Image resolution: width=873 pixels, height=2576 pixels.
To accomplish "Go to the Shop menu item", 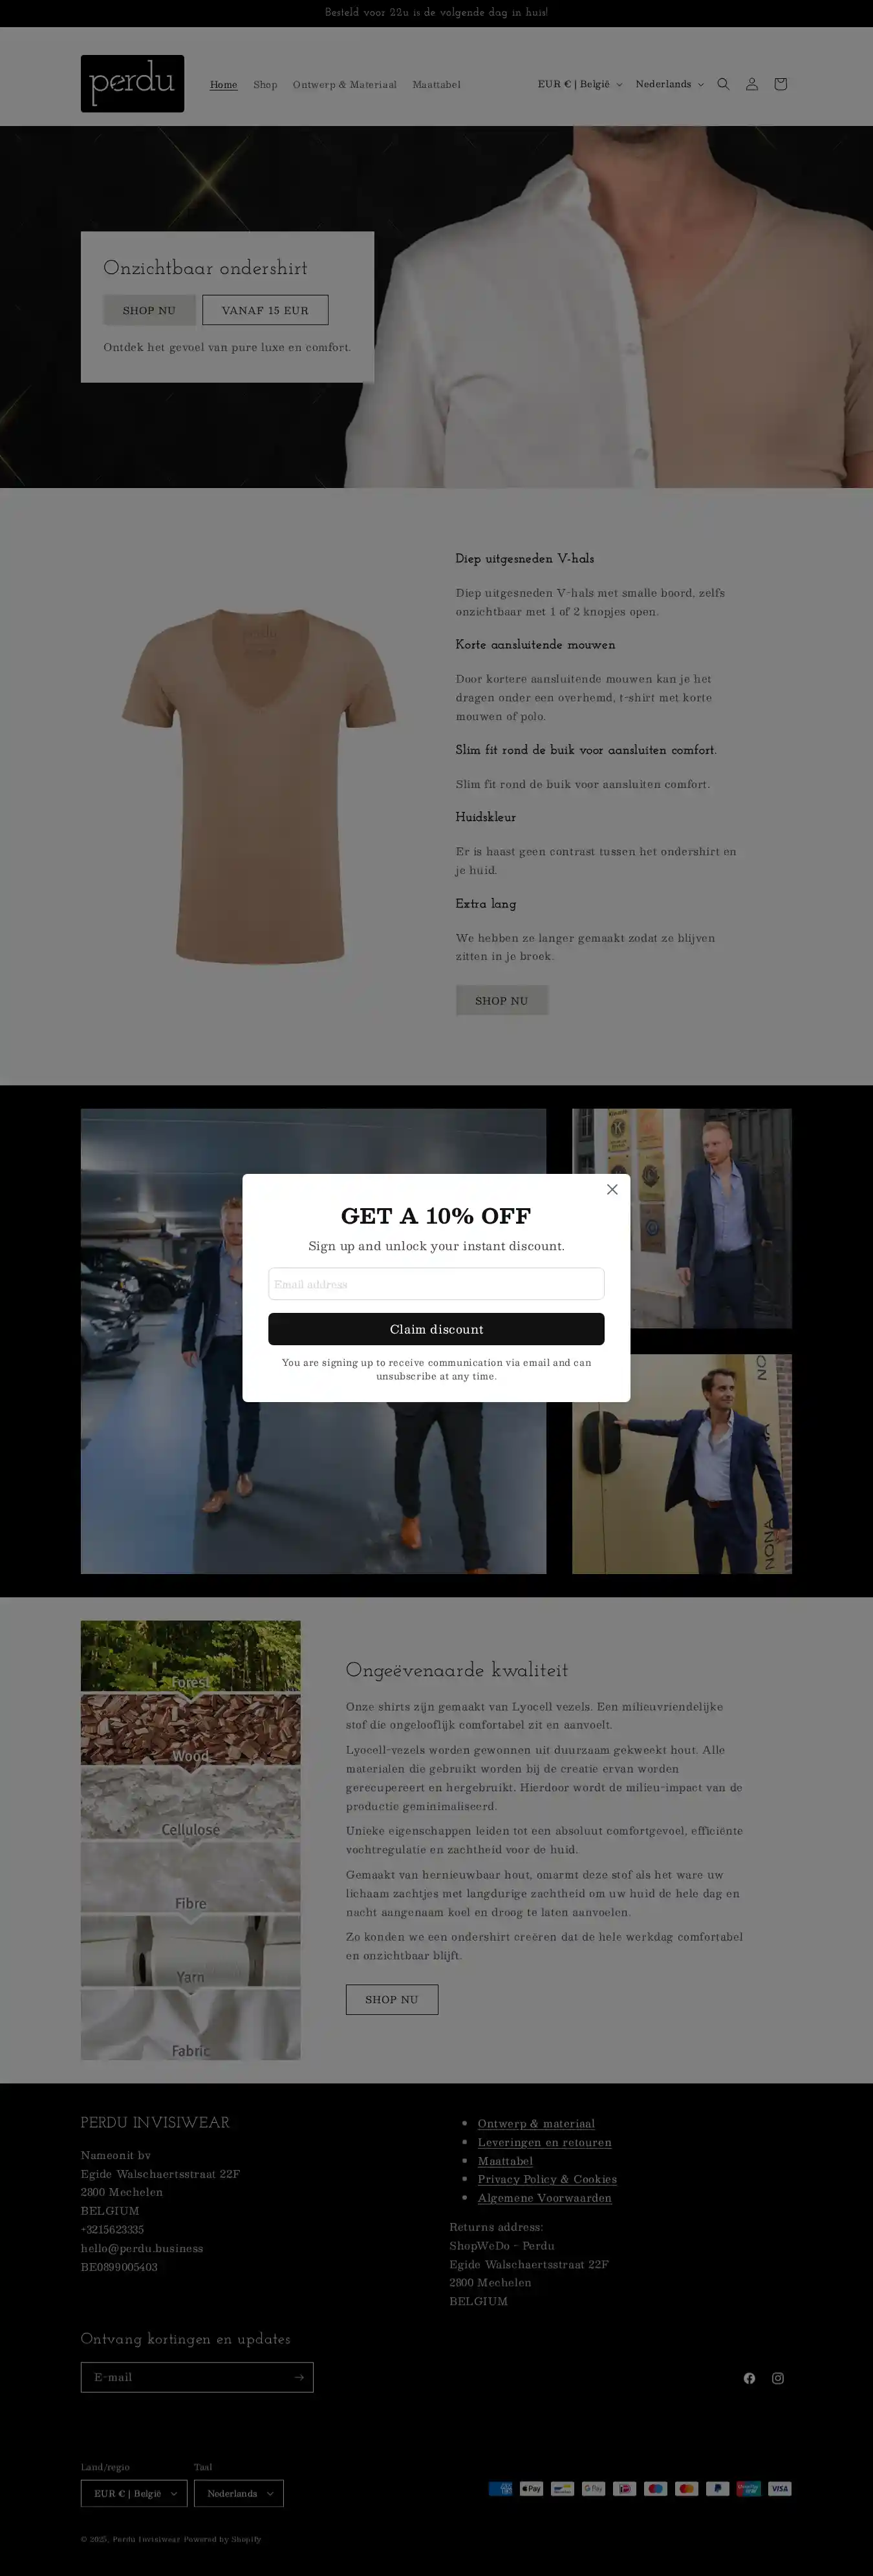I will 265,85.
